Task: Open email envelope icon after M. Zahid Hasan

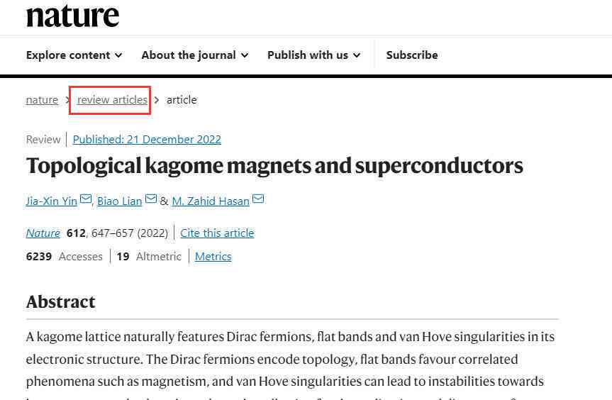Action: pos(258,199)
